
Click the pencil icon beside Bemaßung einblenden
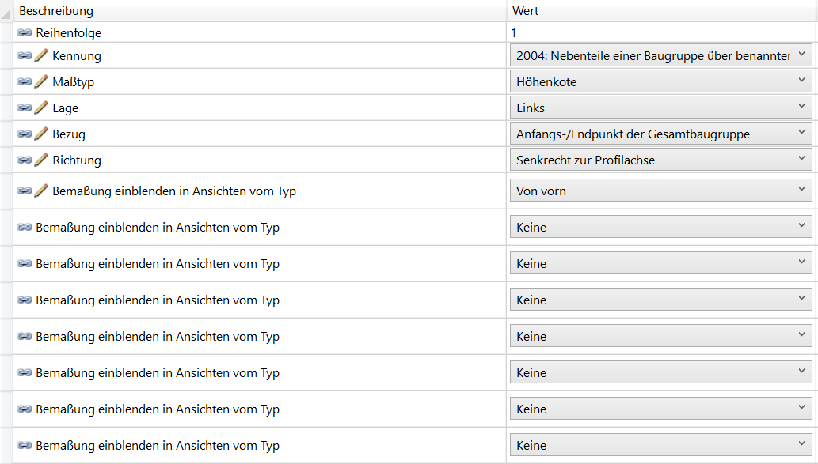pyautogui.click(x=41, y=191)
